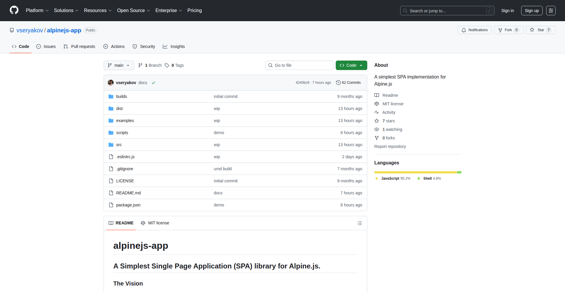
Task: Click the vseryakov avatar image
Action: click(x=111, y=83)
